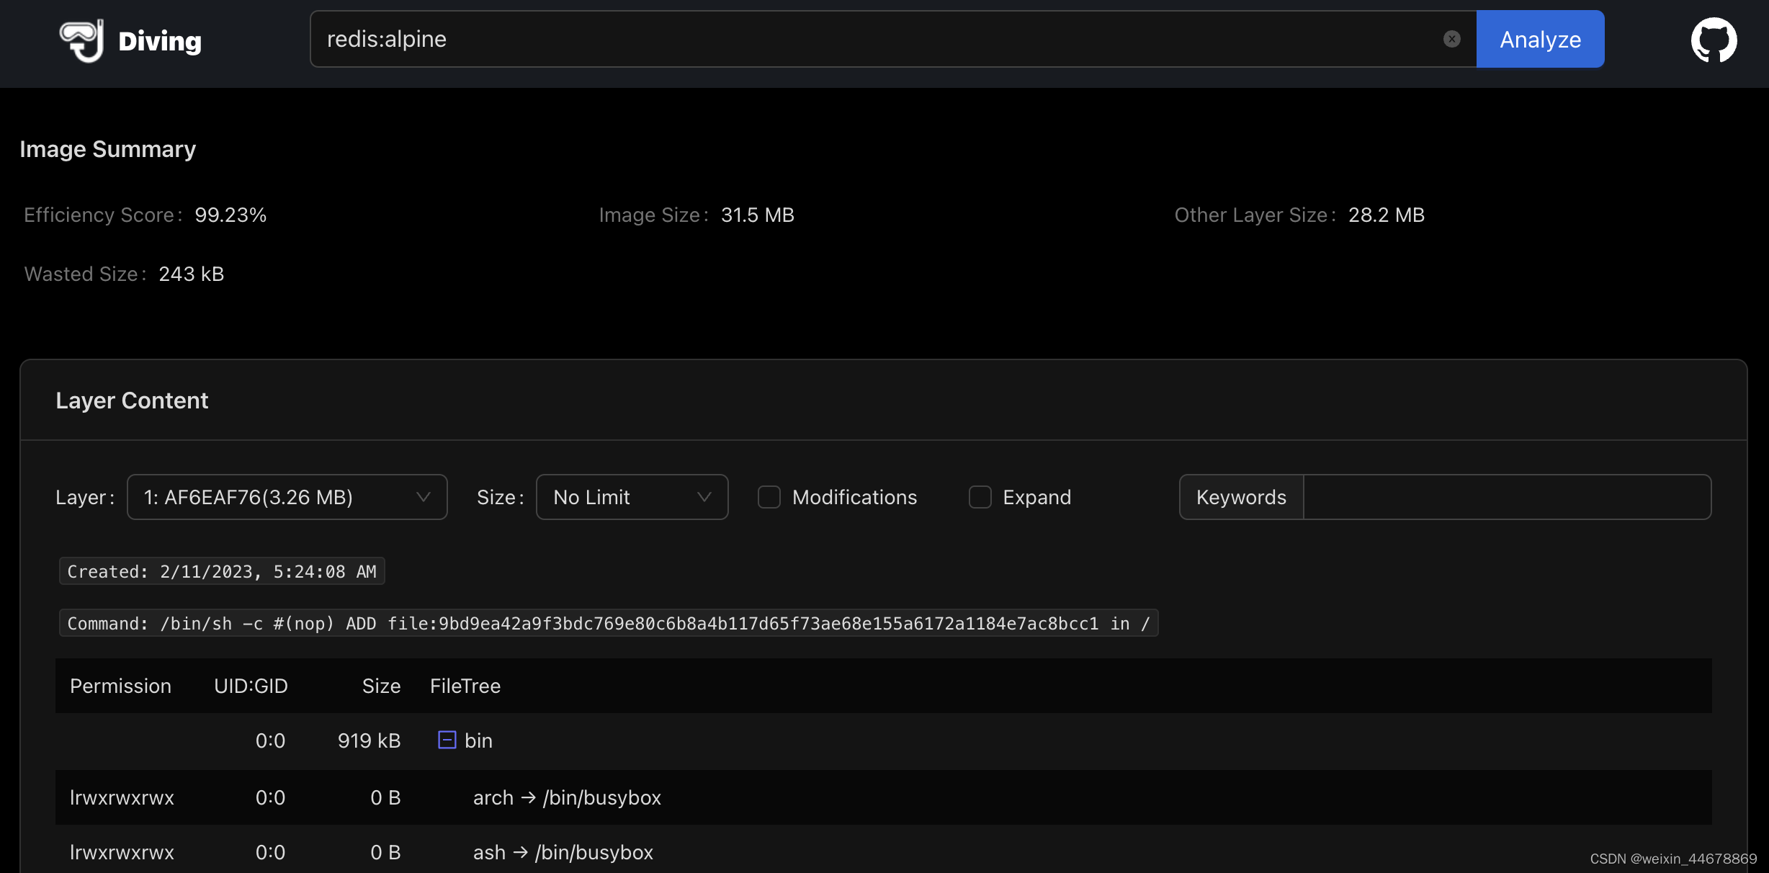Open the Size 'No Limit' dropdown
This screenshot has width=1769, height=873.
coord(632,497)
